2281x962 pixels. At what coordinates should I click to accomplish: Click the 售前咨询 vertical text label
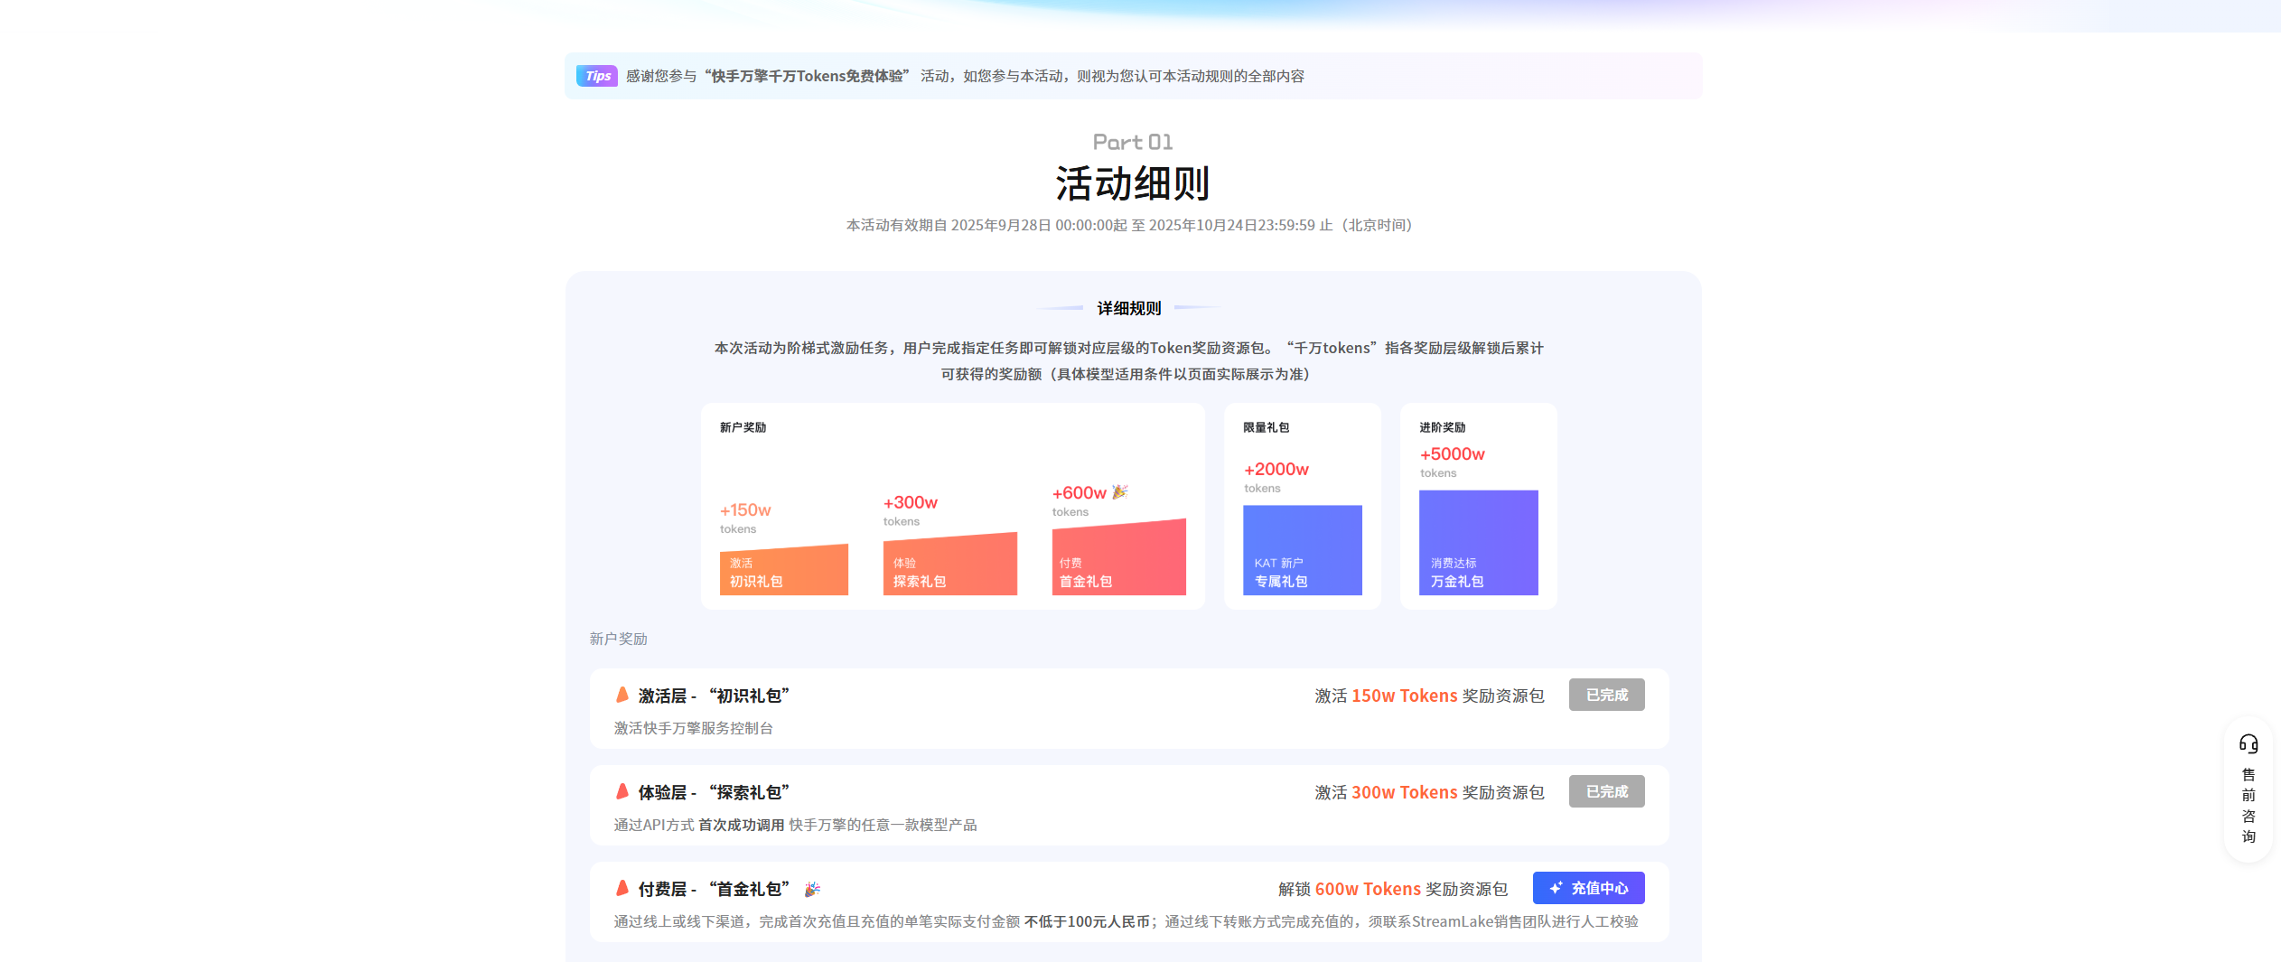tap(2248, 805)
